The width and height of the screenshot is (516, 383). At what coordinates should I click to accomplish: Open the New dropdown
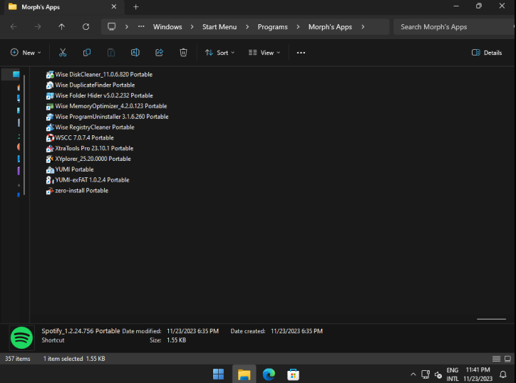[x=26, y=53]
